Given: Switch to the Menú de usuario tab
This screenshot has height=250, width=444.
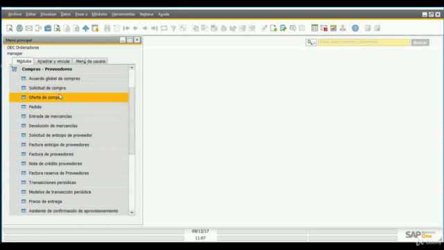Looking at the screenshot, I should 90,61.
